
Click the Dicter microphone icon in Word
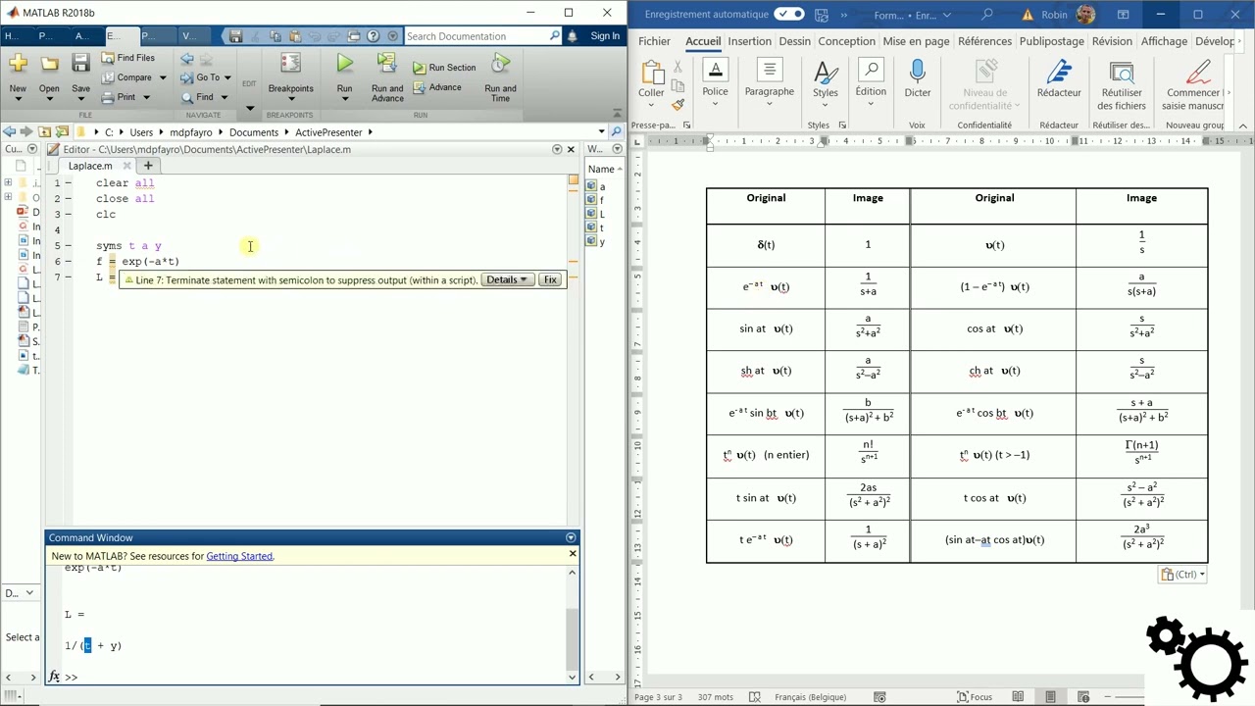(x=918, y=72)
